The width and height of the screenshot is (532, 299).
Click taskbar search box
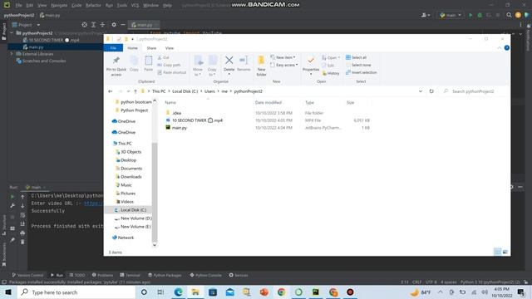click(76, 292)
